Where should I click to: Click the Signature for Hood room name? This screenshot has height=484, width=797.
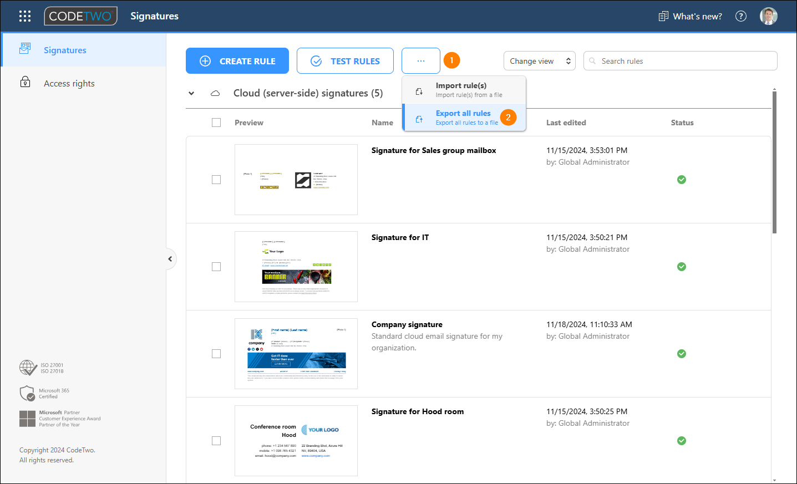pos(418,411)
